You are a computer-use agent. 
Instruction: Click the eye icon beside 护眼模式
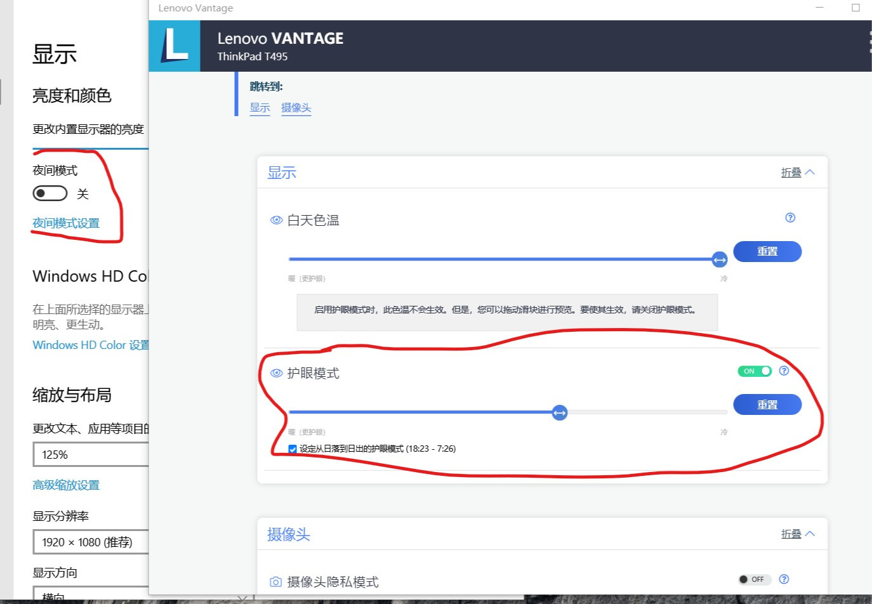[276, 373]
